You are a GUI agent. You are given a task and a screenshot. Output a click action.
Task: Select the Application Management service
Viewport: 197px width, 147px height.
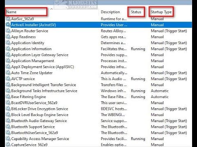[32, 61]
